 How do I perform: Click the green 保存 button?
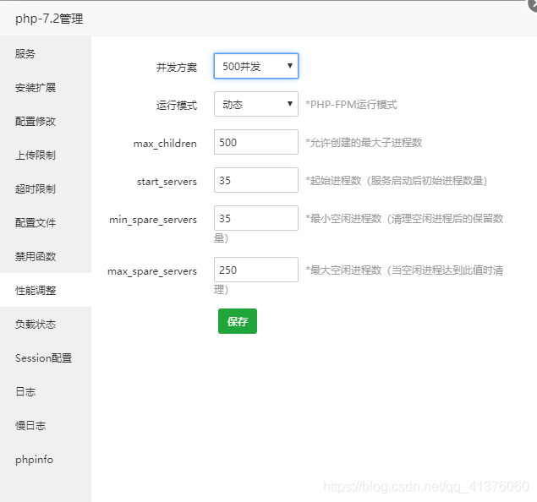pyautogui.click(x=238, y=321)
